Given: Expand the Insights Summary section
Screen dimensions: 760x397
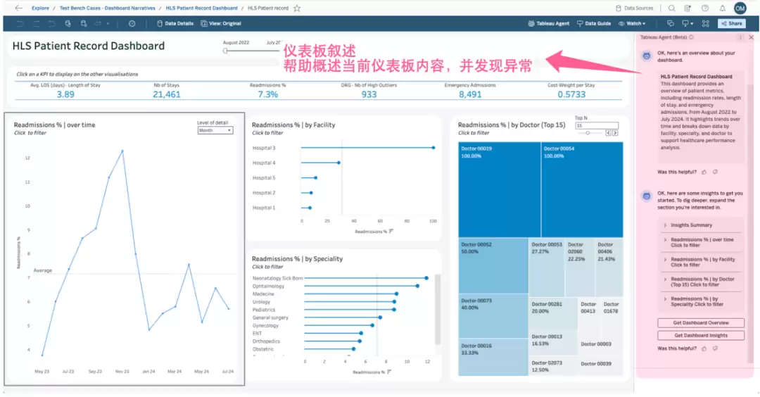Looking at the screenshot, I should pos(701,225).
